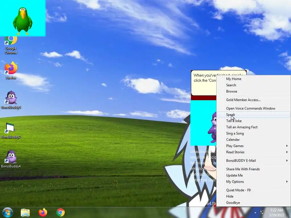Choose Update Me
Screen dimensions: 291x218
[x=253, y=175]
